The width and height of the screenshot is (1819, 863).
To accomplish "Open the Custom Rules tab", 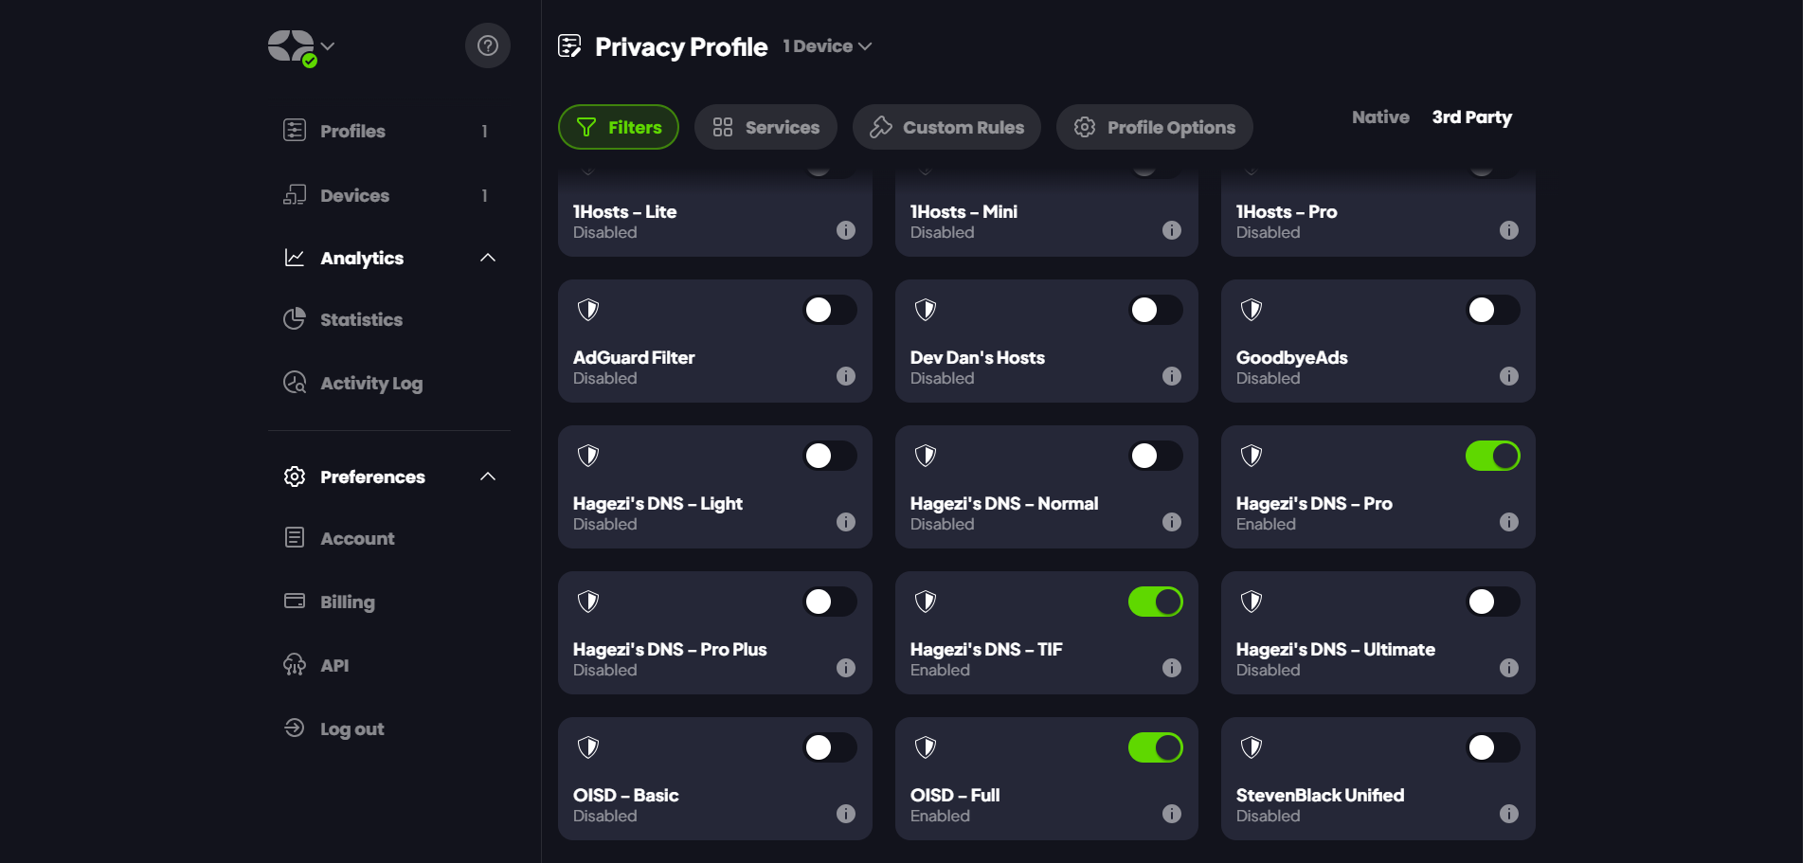I will point(946,127).
